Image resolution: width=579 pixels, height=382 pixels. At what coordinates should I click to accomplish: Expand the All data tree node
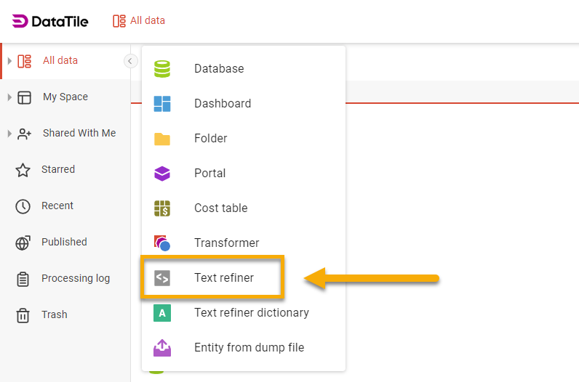click(9, 61)
